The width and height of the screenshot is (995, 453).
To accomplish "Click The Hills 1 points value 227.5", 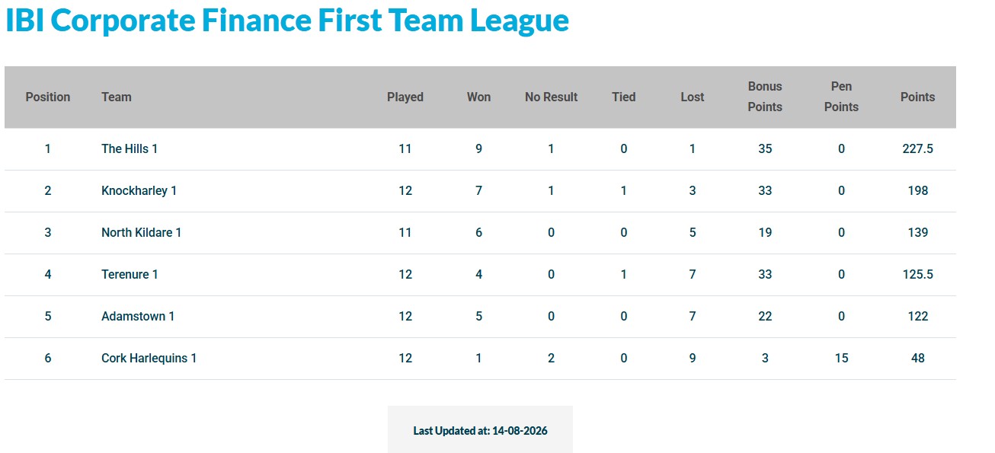I will 917,148.
